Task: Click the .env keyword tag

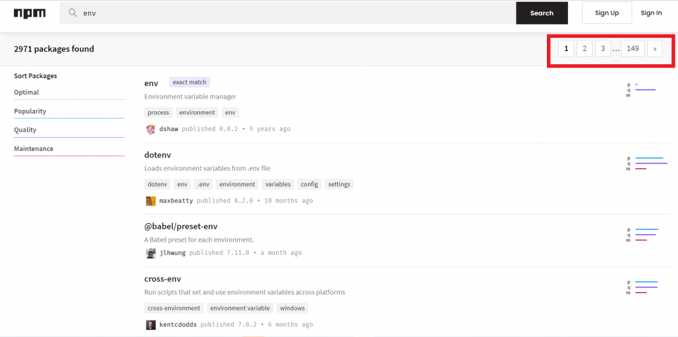Action: 203,184
